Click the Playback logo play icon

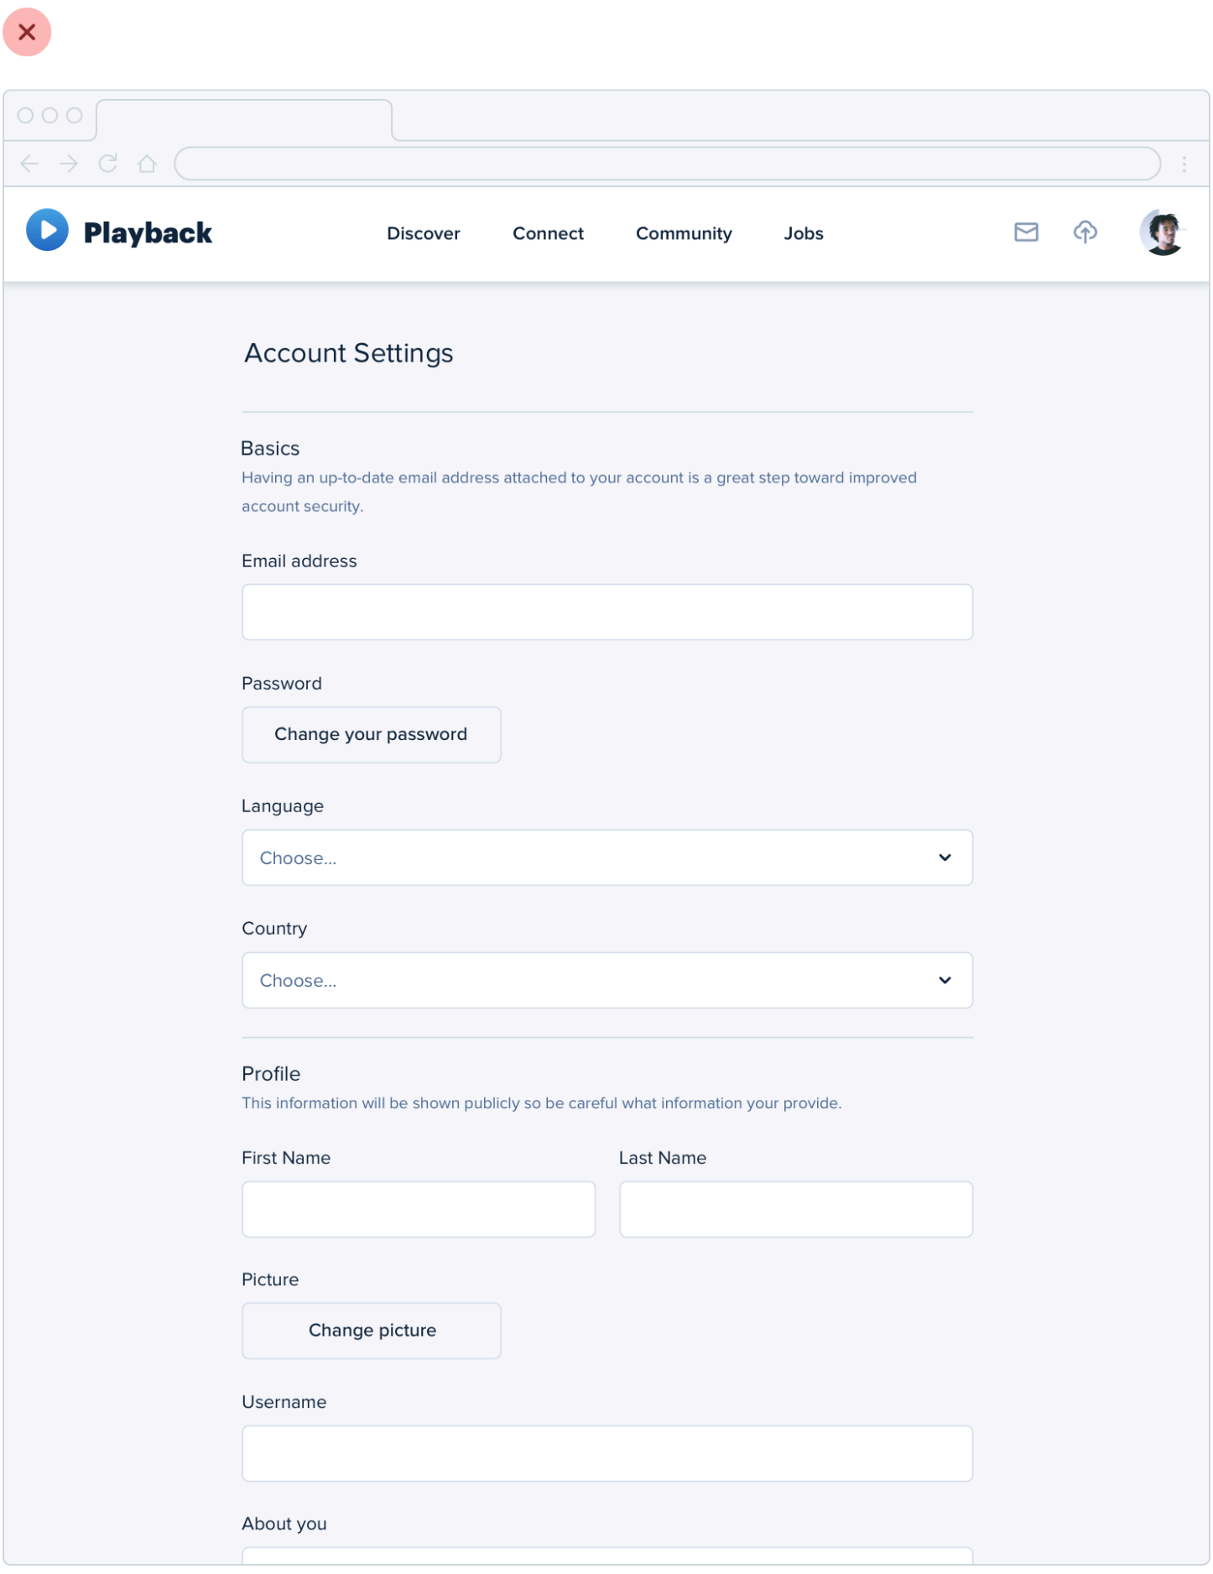tap(47, 231)
